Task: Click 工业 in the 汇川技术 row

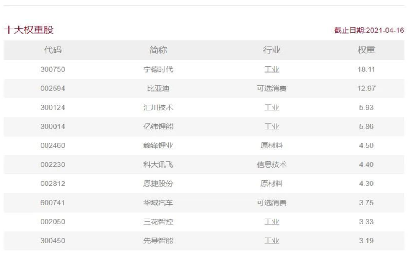Action: click(272, 108)
